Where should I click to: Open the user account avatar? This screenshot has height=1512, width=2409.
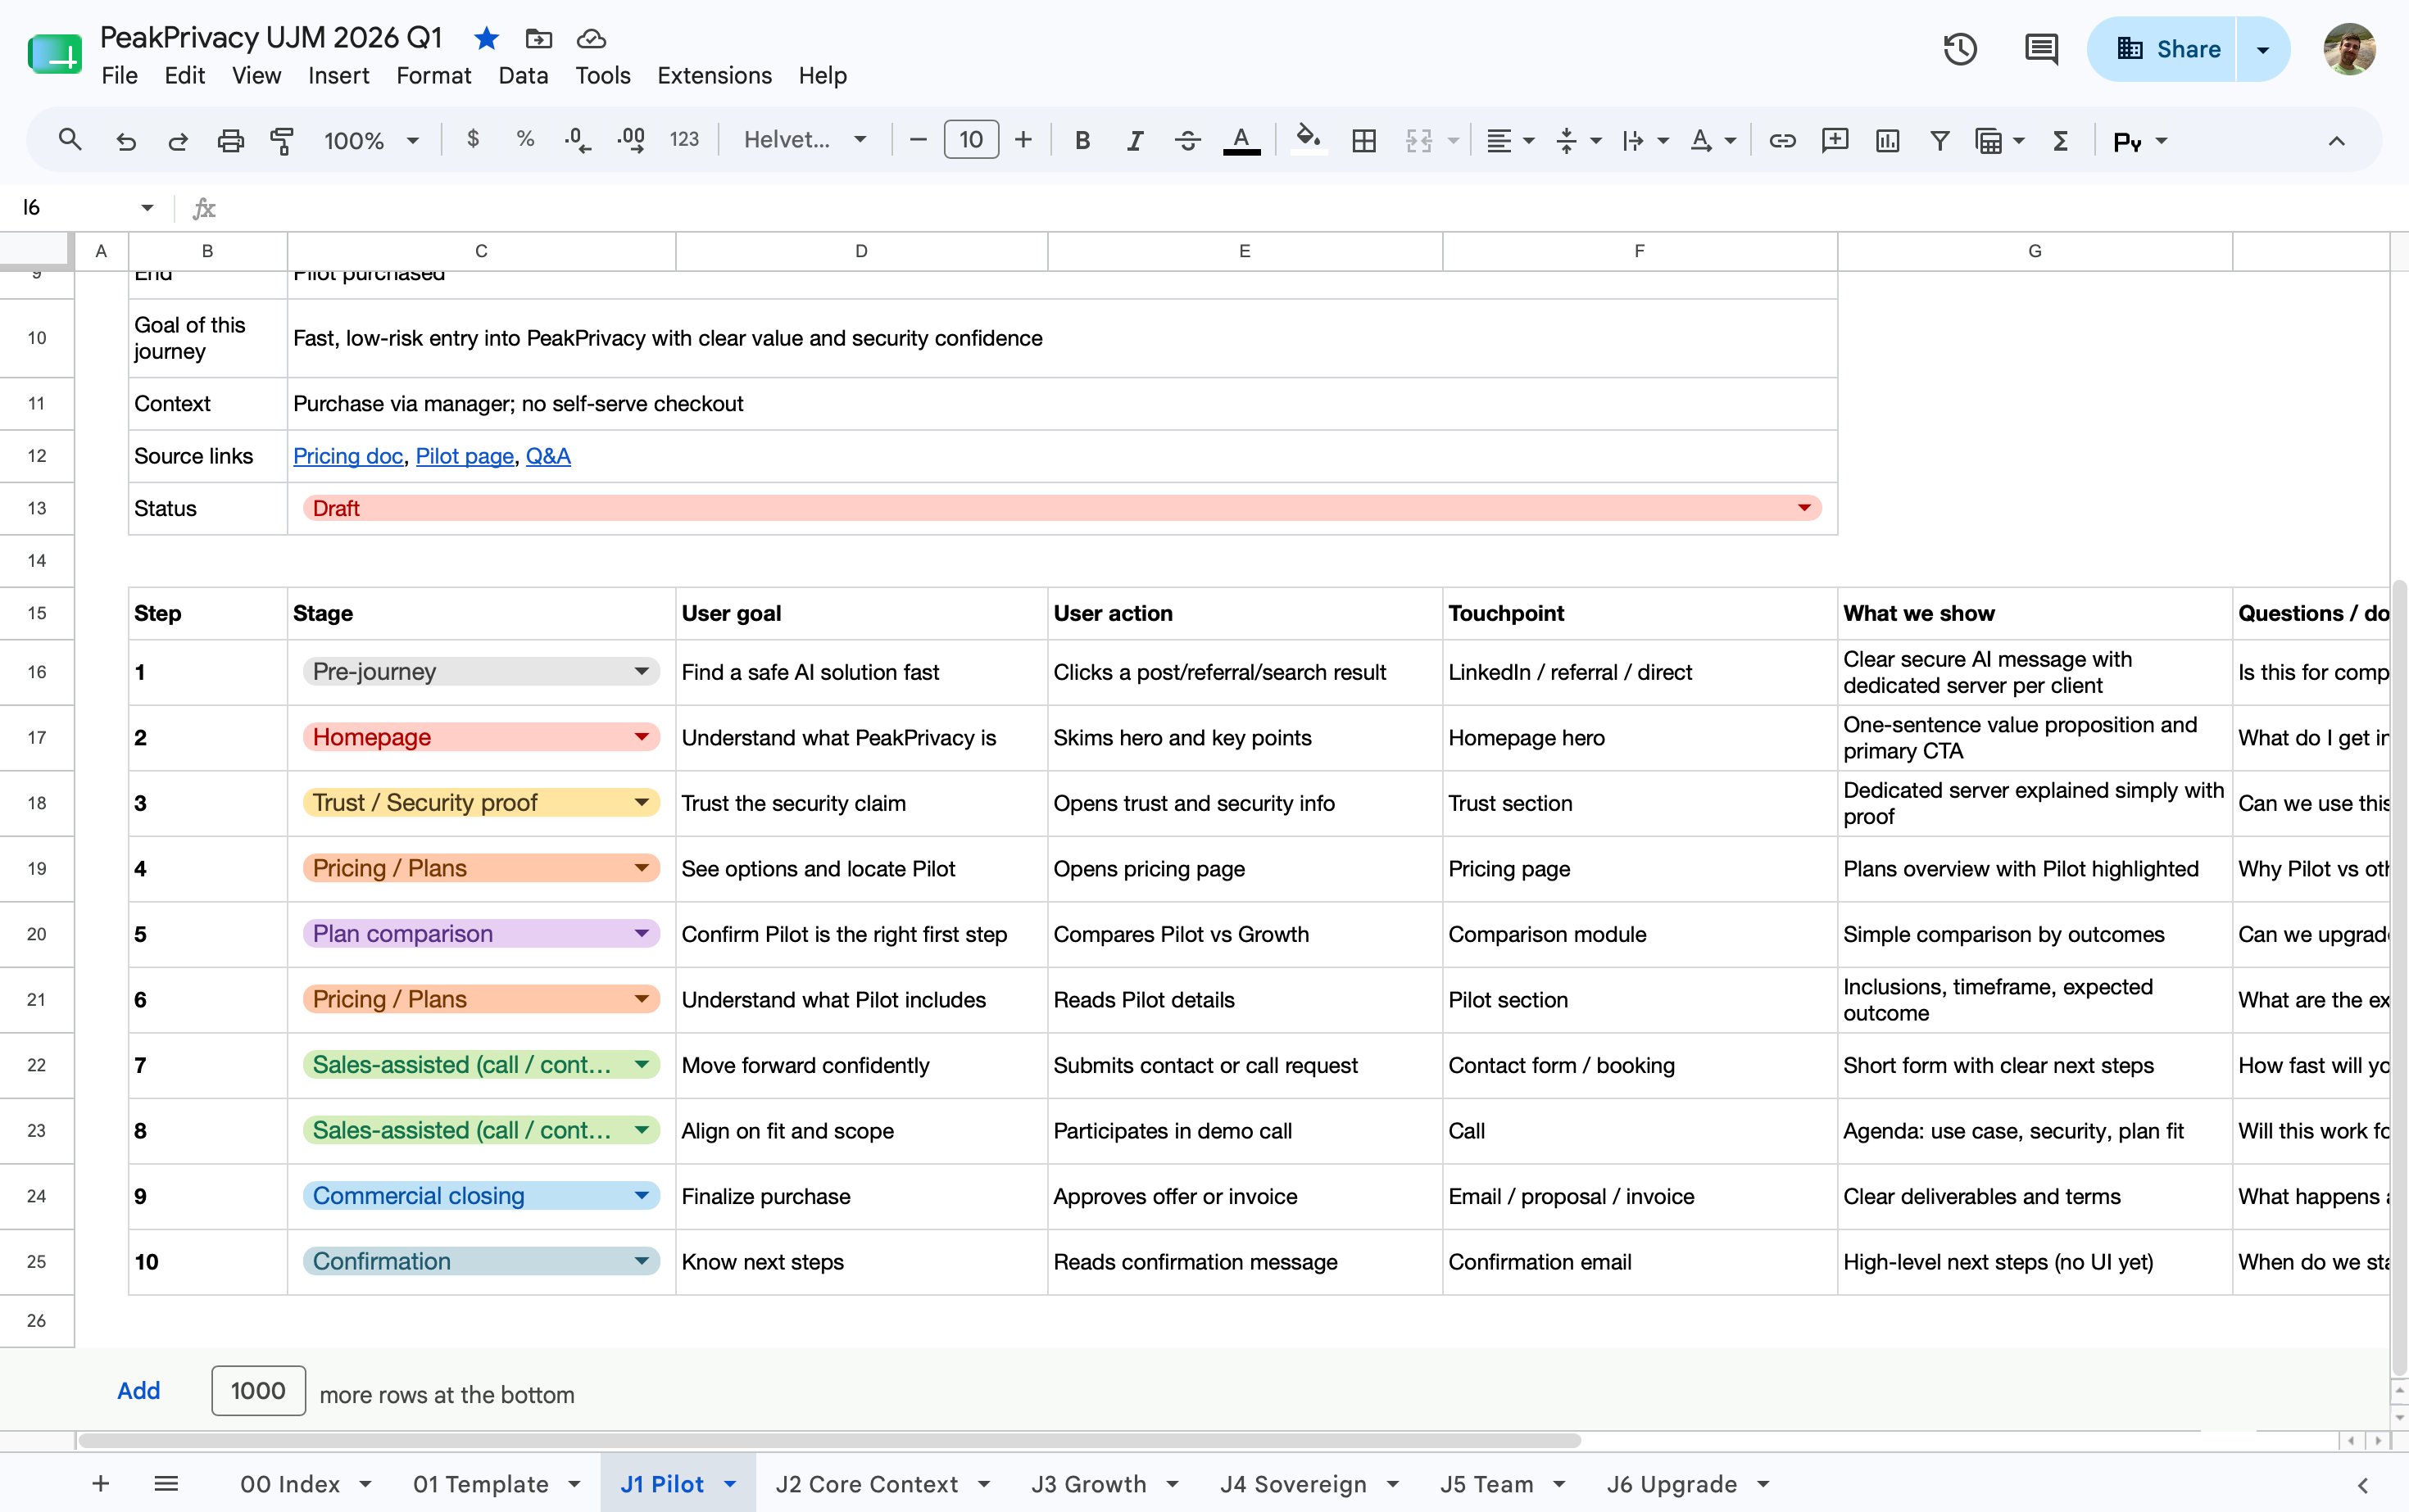point(2349,49)
